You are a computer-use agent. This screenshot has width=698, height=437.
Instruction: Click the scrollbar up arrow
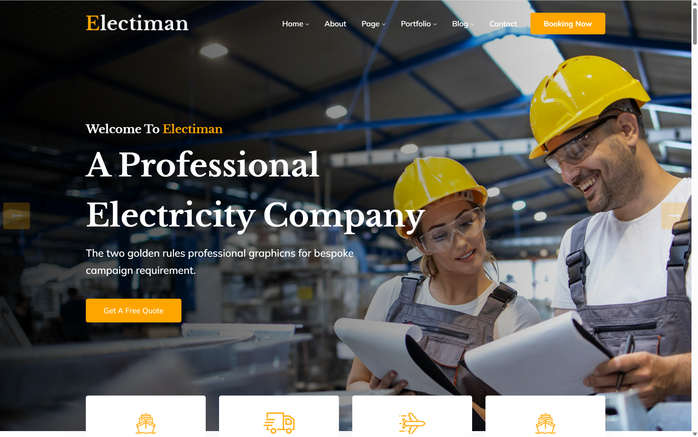tap(695, 3)
